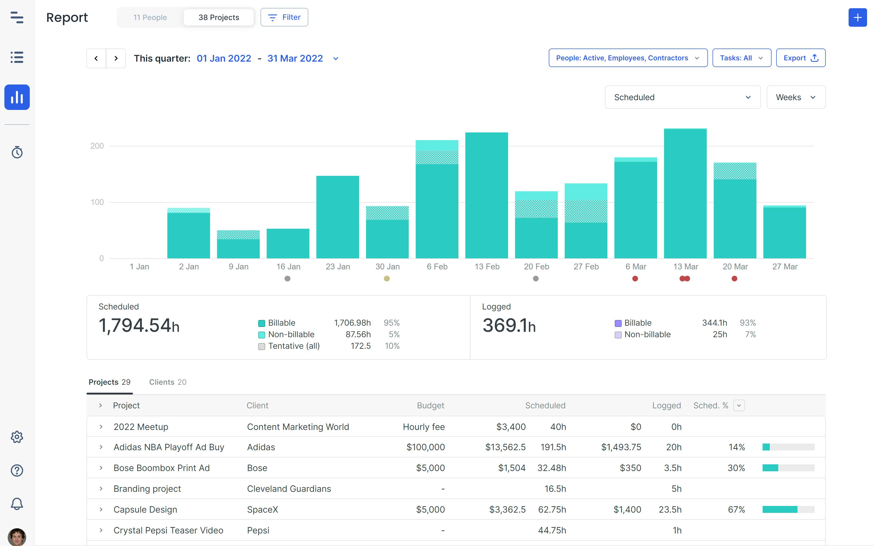Toggle the Tasks: All filter dropdown
Viewport: 874px width, 546px height.
(x=741, y=58)
